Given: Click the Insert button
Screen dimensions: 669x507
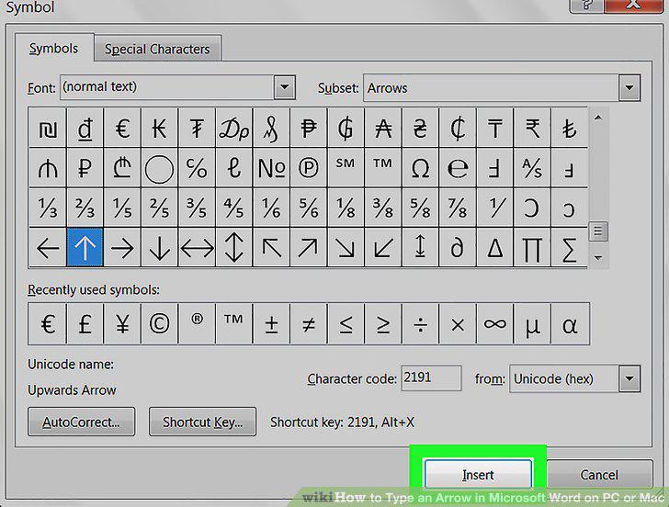Looking at the screenshot, I should point(478,475).
